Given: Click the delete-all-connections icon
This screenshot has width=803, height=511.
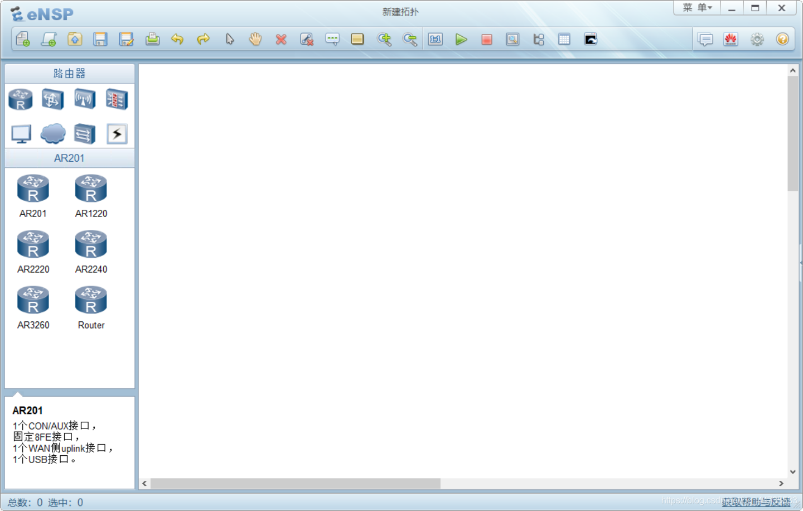Looking at the screenshot, I should tap(307, 39).
